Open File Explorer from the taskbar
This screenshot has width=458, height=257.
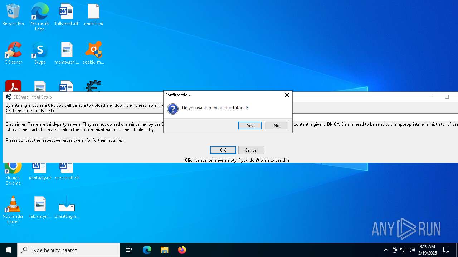(164, 250)
